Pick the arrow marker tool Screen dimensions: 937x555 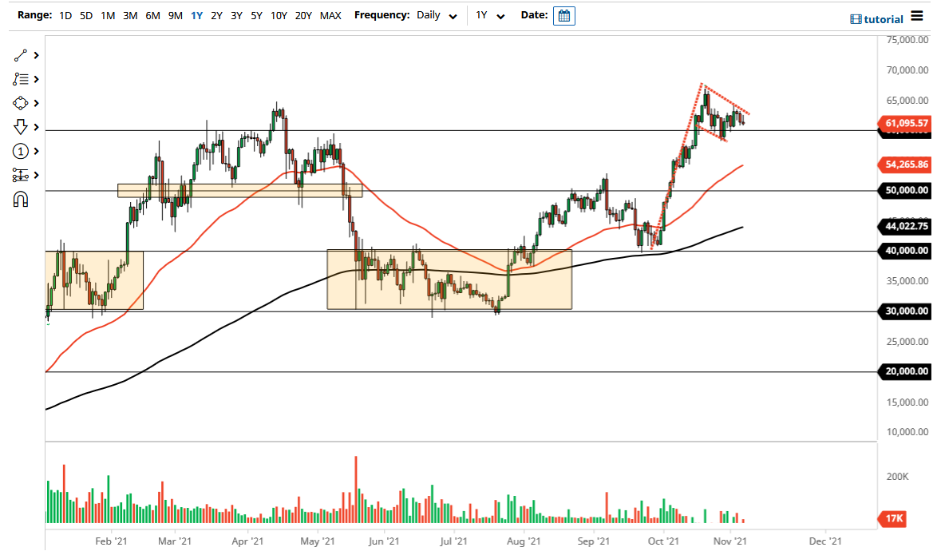tap(20, 127)
